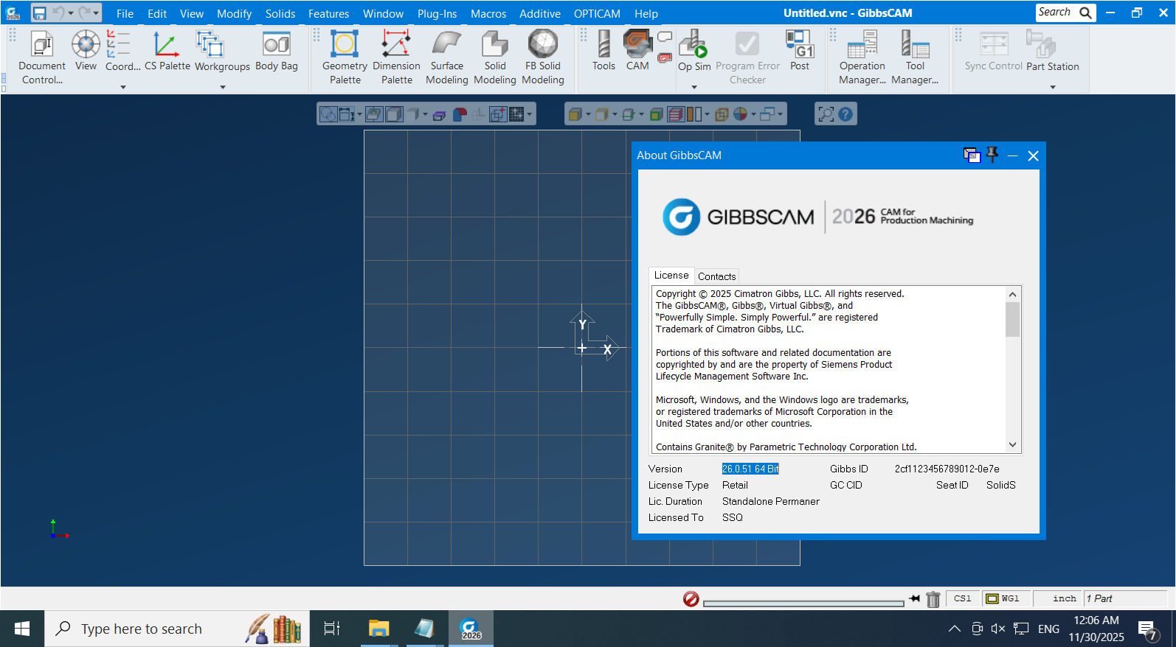Open FB Solid Modeling palette
This screenshot has width=1176, height=647.
coord(543,57)
